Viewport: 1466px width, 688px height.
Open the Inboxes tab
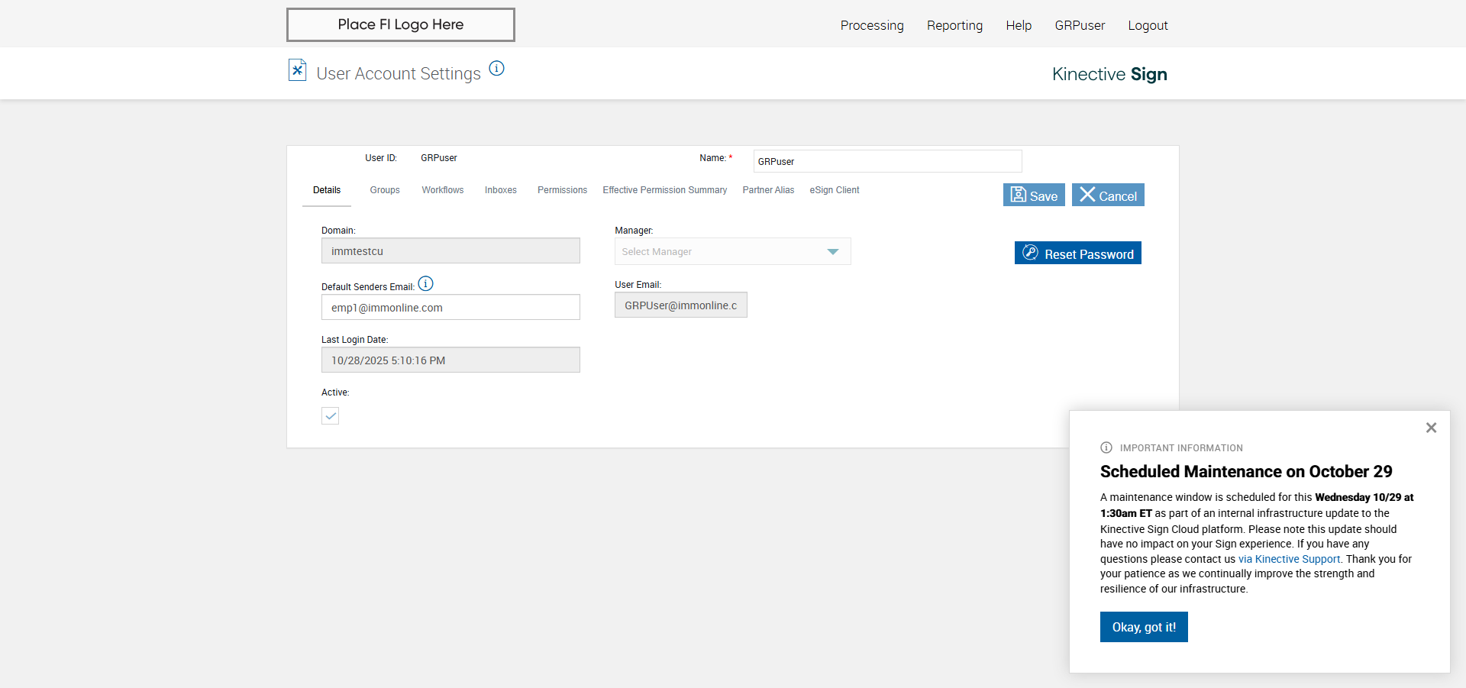tap(501, 190)
